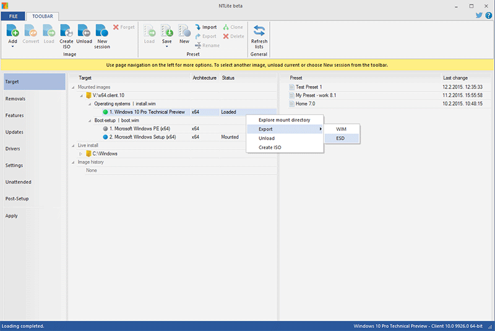Go to the Removals page

click(x=15, y=99)
